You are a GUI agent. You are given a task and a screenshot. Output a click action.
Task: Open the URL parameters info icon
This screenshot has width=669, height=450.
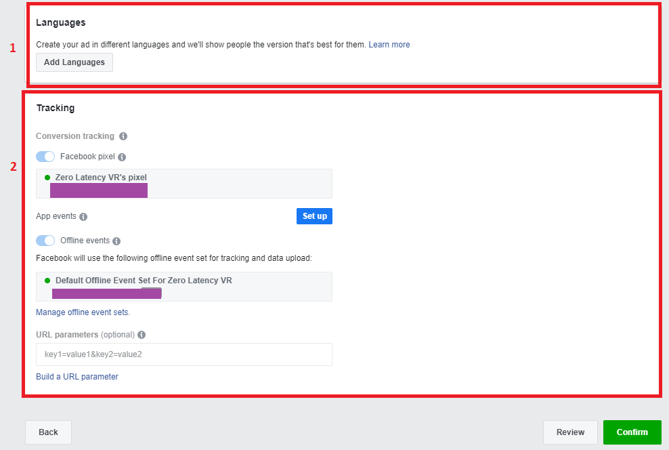[x=142, y=335]
